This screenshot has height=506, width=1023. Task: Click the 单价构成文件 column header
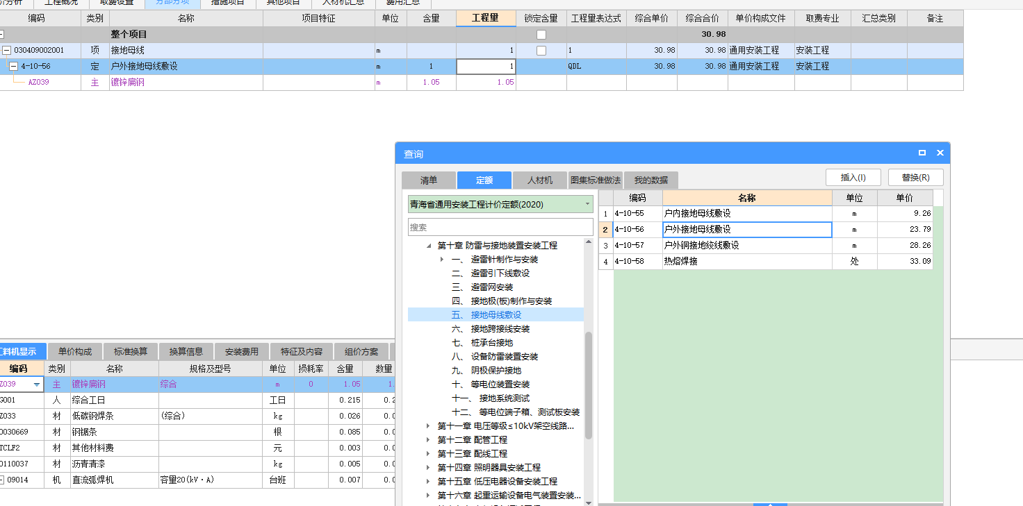click(x=761, y=19)
